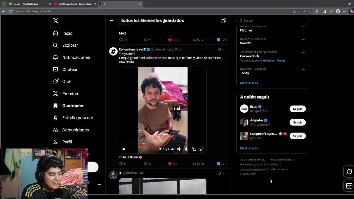Open the Carson Beck trend
The width and height of the screenshot is (354, 199).
click(249, 56)
